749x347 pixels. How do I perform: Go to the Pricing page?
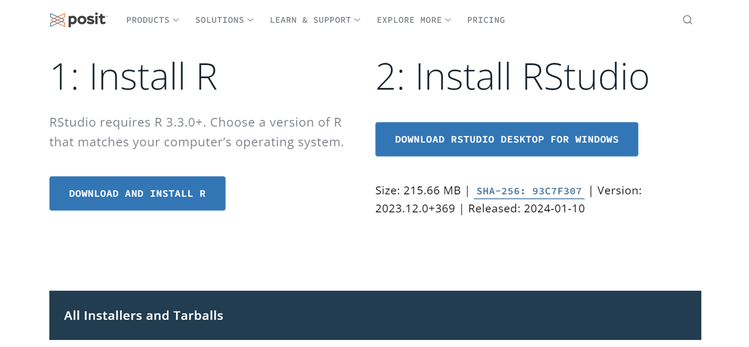click(486, 20)
